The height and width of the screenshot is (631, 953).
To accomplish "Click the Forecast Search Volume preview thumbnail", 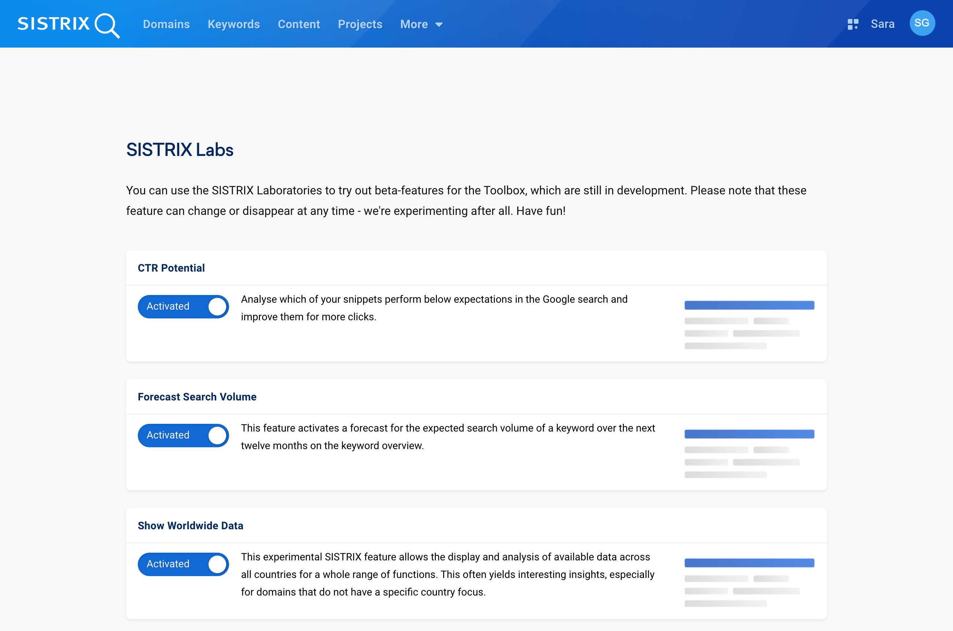I will click(749, 453).
